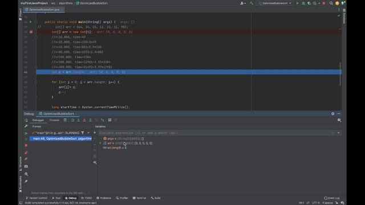Click the algorithms breadcrumb in navigation bar
Image resolution: width=365 pixels, height=205 pixels.
coord(66,3)
